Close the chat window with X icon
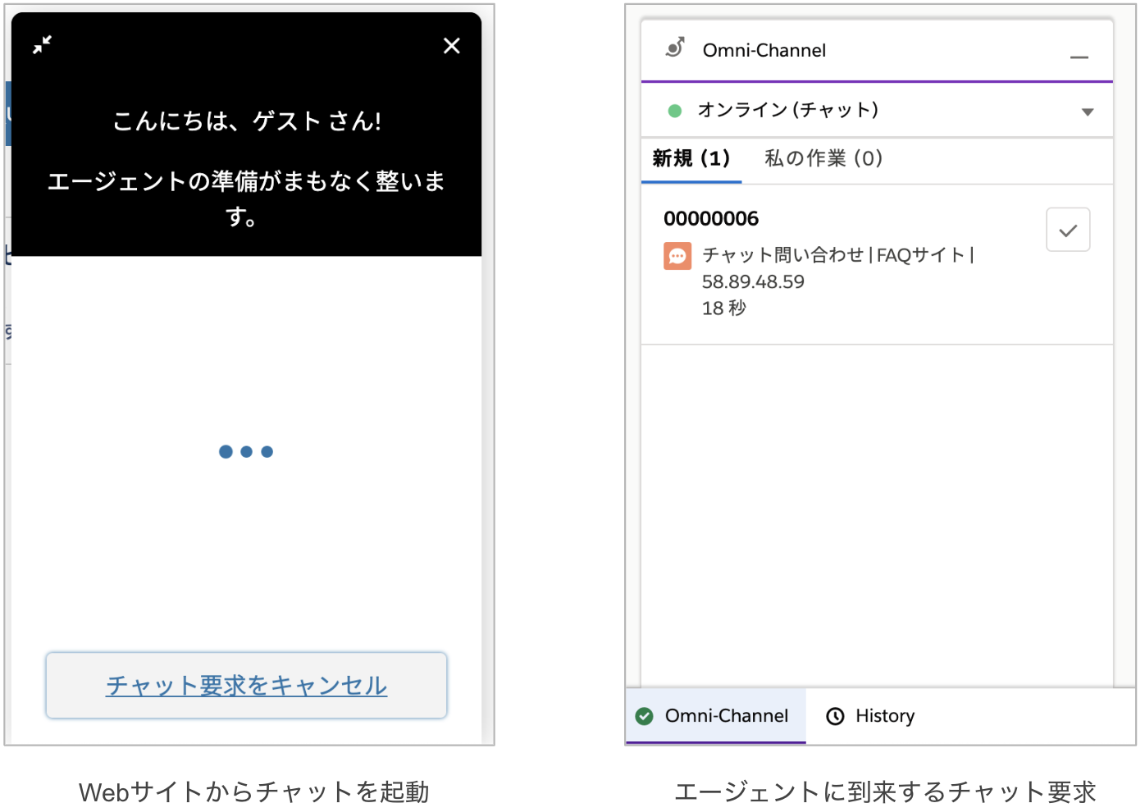 pos(451,46)
